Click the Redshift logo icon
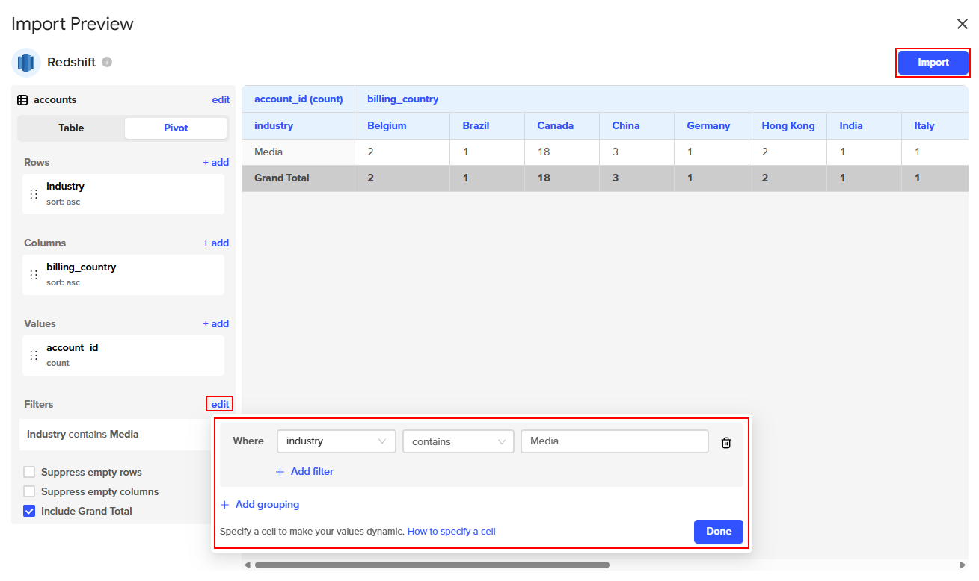Viewport: 979px width, 581px height. point(26,63)
